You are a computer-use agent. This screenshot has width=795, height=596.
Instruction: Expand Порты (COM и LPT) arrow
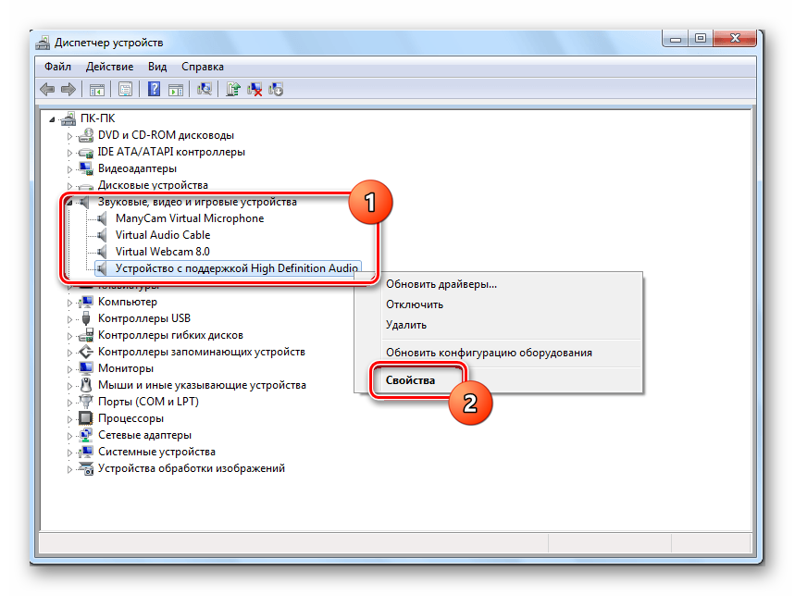coord(70,403)
